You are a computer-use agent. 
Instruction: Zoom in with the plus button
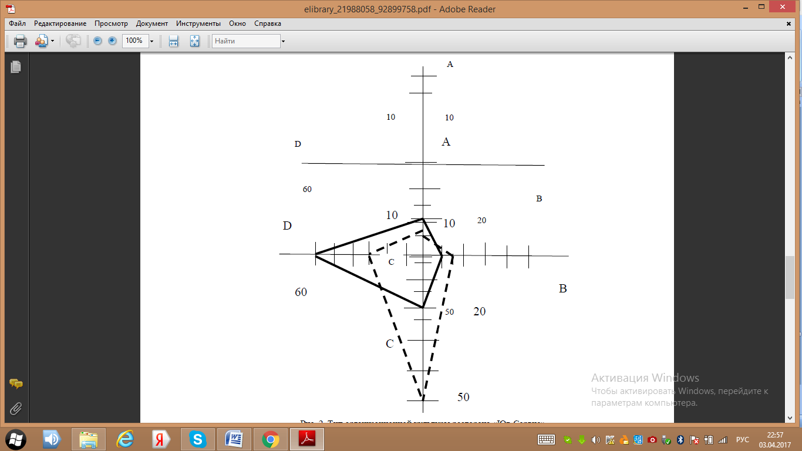112,41
